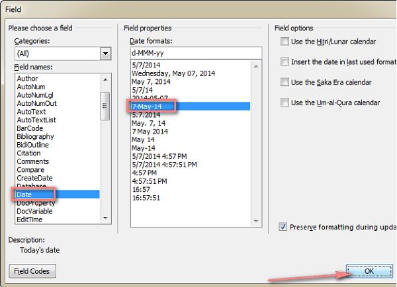Select the highlighted Date field name

(x=58, y=194)
